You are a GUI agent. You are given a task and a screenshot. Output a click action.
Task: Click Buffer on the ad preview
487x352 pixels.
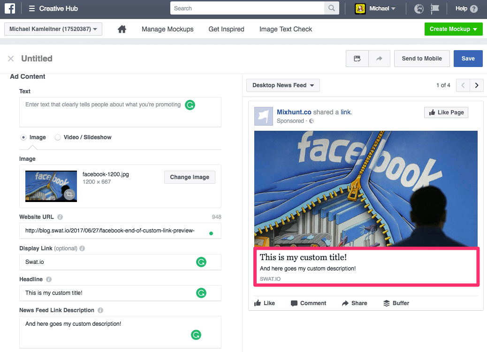click(396, 303)
